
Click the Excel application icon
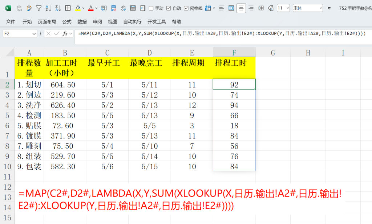pyautogui.click(x=8, y=8)
